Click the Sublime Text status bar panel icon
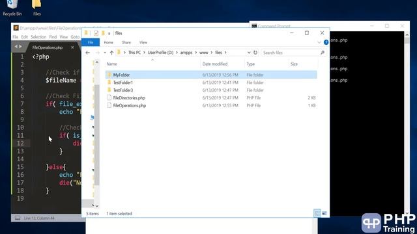 [18, 218]
